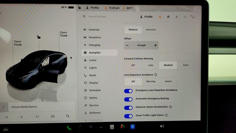Tap the music note icon in media bar
Viewport: 236px width, 133px height.
coord(3,107)
